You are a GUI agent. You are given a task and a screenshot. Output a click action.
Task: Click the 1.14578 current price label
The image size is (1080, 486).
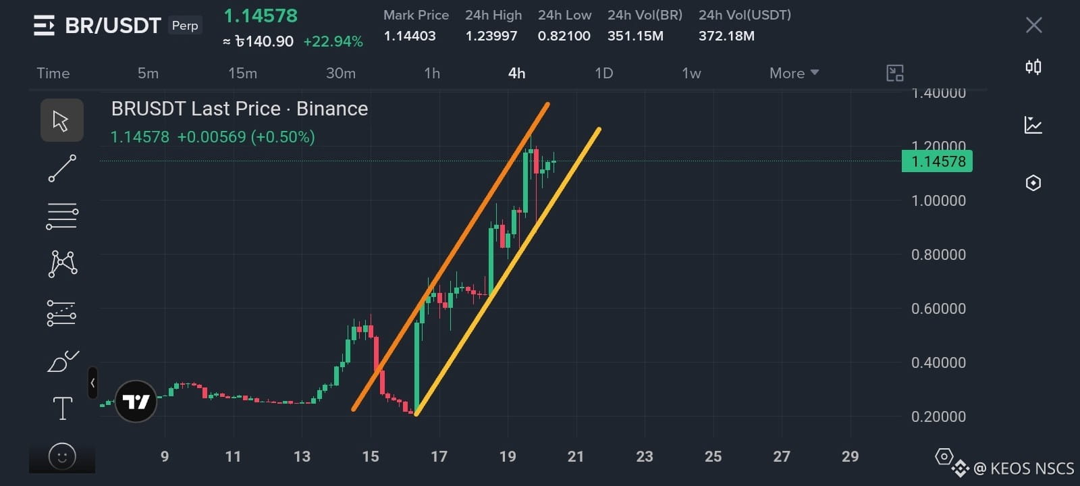pos(937,161)
